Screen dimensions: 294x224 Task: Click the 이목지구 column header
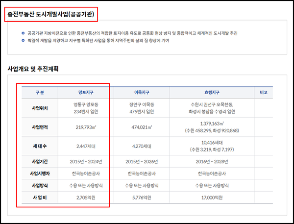click(x=142, y=93)
